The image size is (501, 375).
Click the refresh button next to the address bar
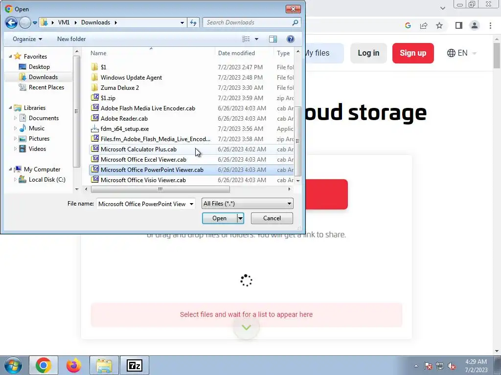[x=193, y=22]
